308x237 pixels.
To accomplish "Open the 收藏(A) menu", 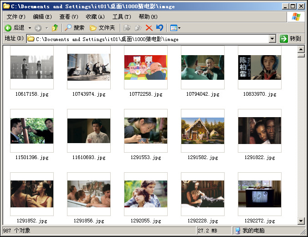I will pyautogui.click(x=95, y=17).
